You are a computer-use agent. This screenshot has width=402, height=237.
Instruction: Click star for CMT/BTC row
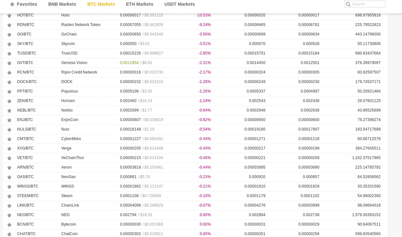[10, 139]
